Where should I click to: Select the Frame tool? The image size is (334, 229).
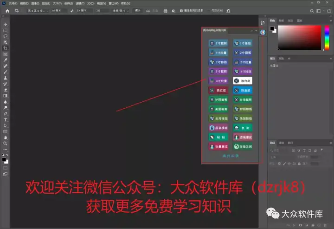pos(5,54)
